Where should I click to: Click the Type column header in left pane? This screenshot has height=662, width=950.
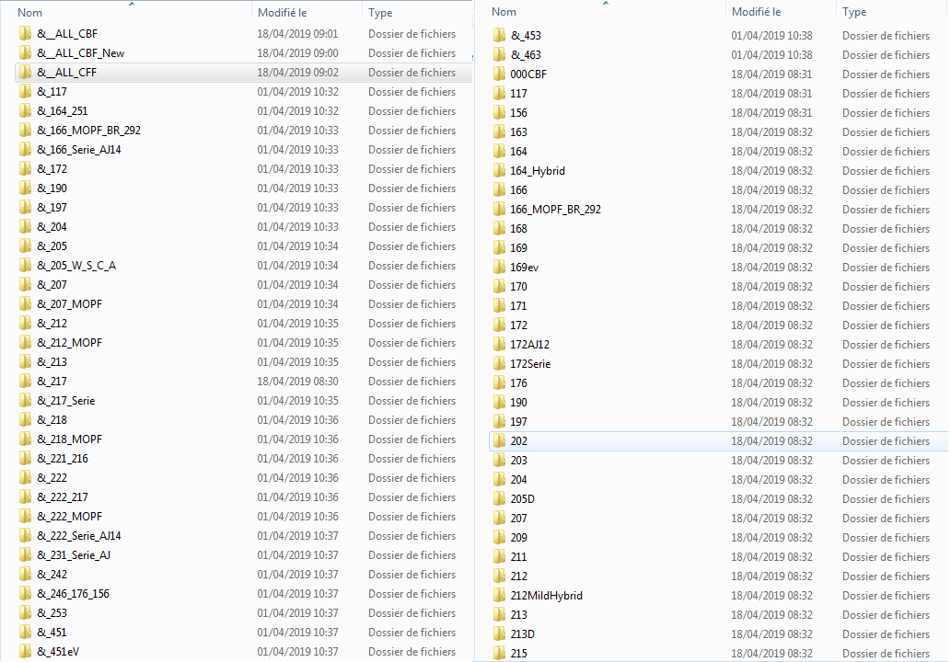(x=380, y=13)
